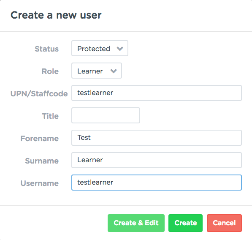Image resolution: width=252 pixels, height=240 pixels.
Task: Click the Username label
Action: pos(40,183)
